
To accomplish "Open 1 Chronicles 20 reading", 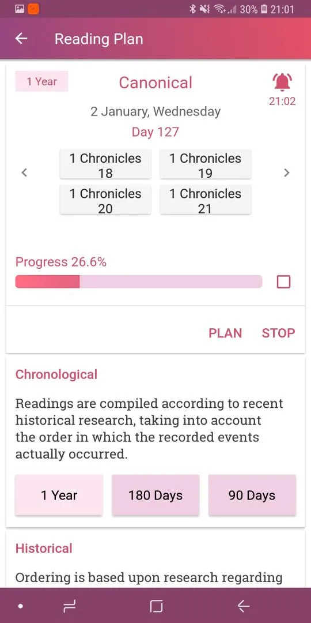I will [x=105, y=200].
